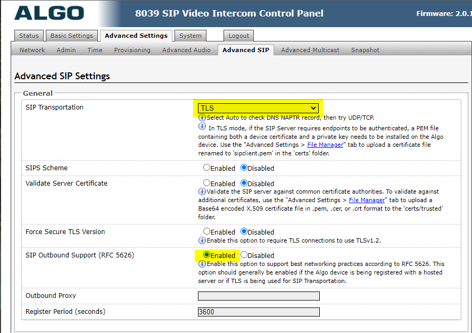Disable SIP Outbound Support (RFC 5626)
Screen dimensions: 472x333
tap(244, 255)
